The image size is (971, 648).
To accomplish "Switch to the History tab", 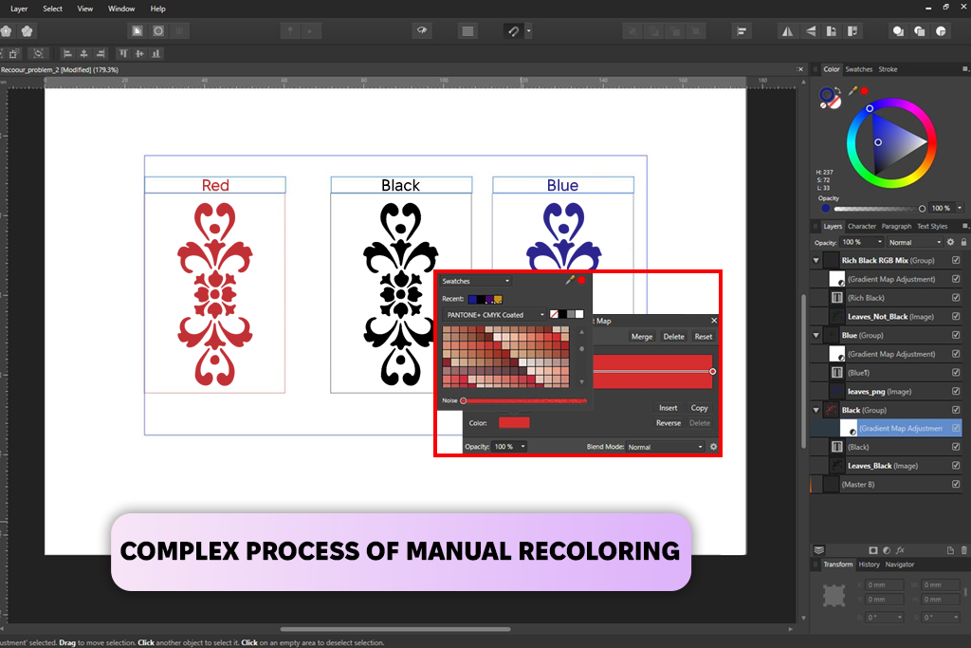I will click(x=869, y=565).
